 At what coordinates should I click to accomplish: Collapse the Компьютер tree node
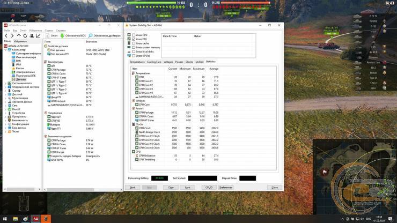point(5,50)
